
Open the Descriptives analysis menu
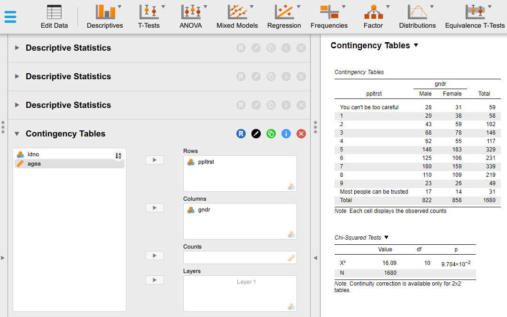coord(105,16)
